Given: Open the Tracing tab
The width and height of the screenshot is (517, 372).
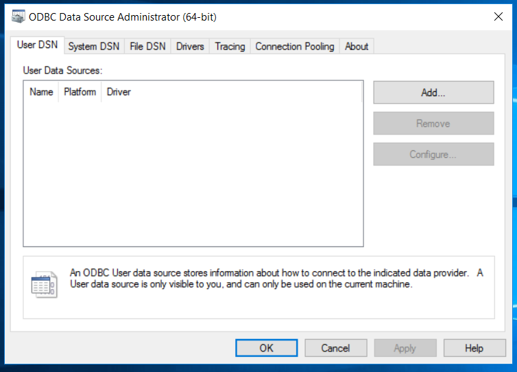Looking at the screenshot, I should 230,47.
